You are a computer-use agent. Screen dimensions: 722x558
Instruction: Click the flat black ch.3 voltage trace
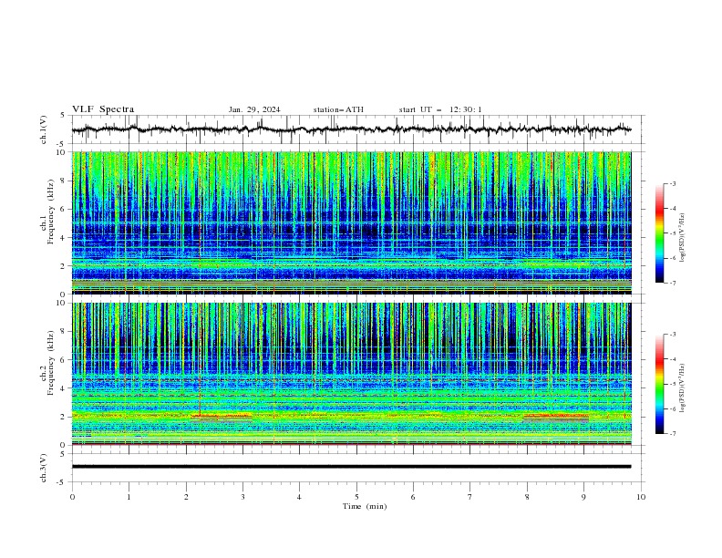tap(351, 467)
